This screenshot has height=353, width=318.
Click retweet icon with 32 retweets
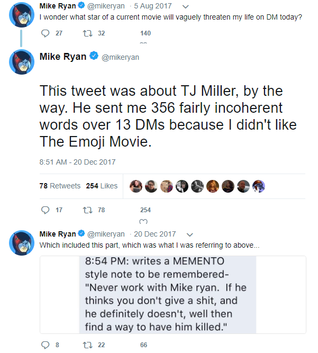coord(87,33)
